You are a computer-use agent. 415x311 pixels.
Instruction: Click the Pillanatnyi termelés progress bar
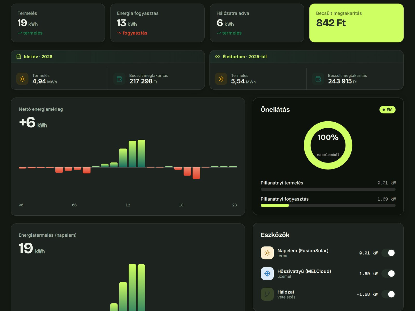328,189
